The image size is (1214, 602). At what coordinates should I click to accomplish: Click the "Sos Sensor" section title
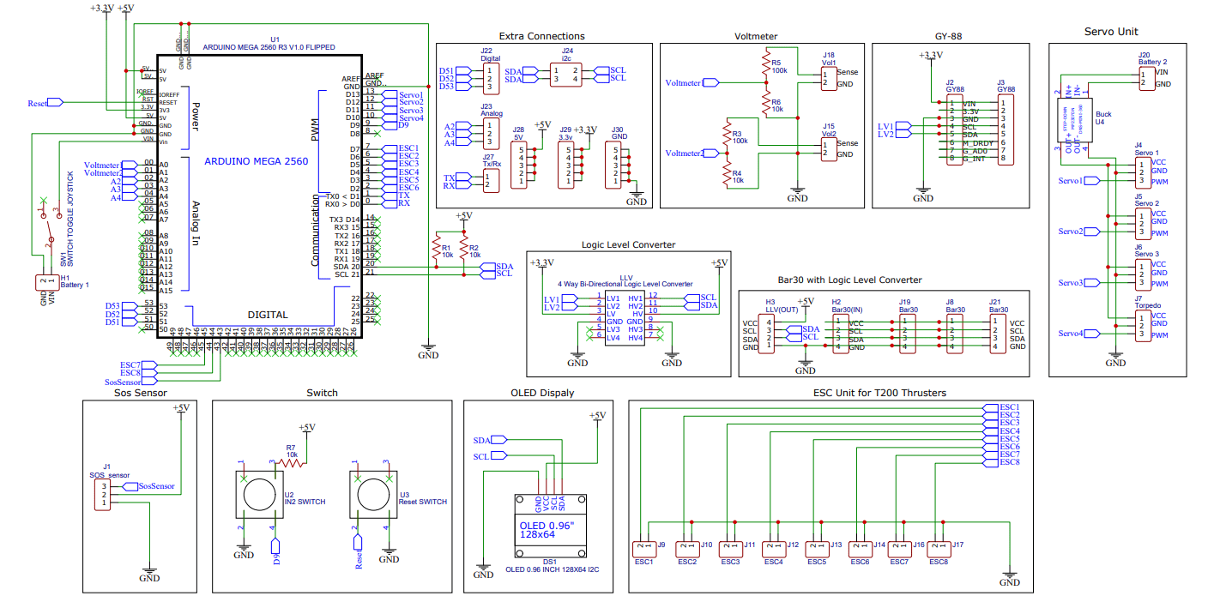click(142, 393)
